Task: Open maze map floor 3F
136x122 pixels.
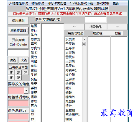Action: tap(25, 72)
